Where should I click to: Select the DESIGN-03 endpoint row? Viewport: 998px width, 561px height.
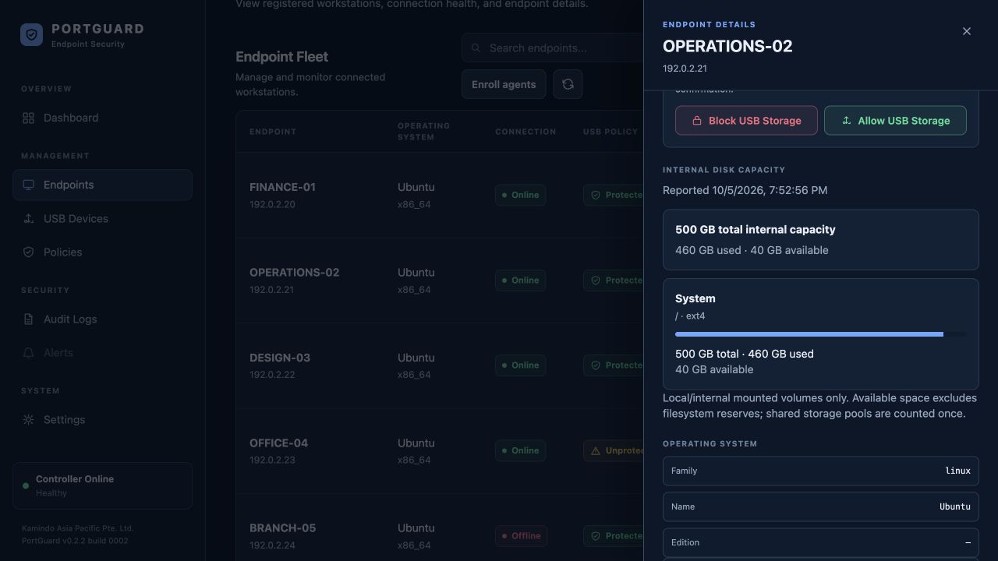point(440,365)
